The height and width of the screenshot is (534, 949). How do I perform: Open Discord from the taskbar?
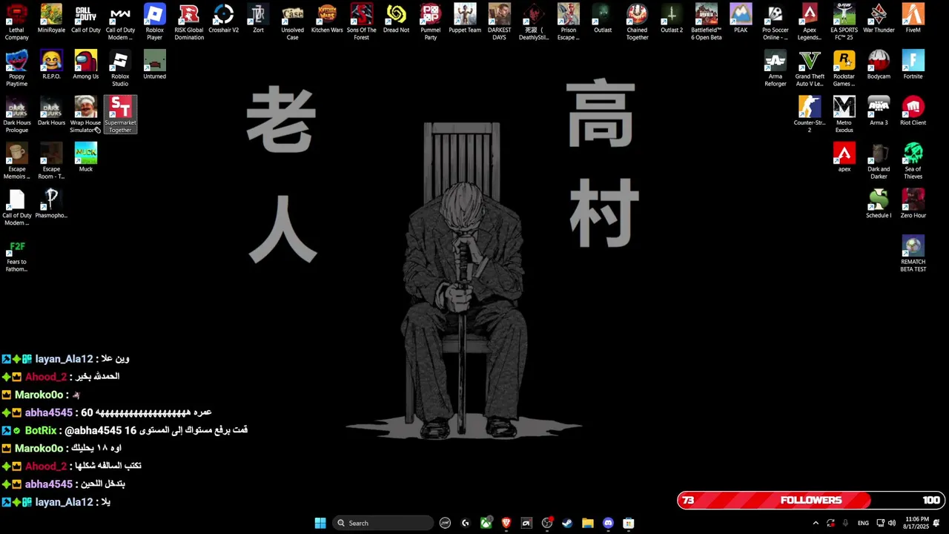[608, 523]
